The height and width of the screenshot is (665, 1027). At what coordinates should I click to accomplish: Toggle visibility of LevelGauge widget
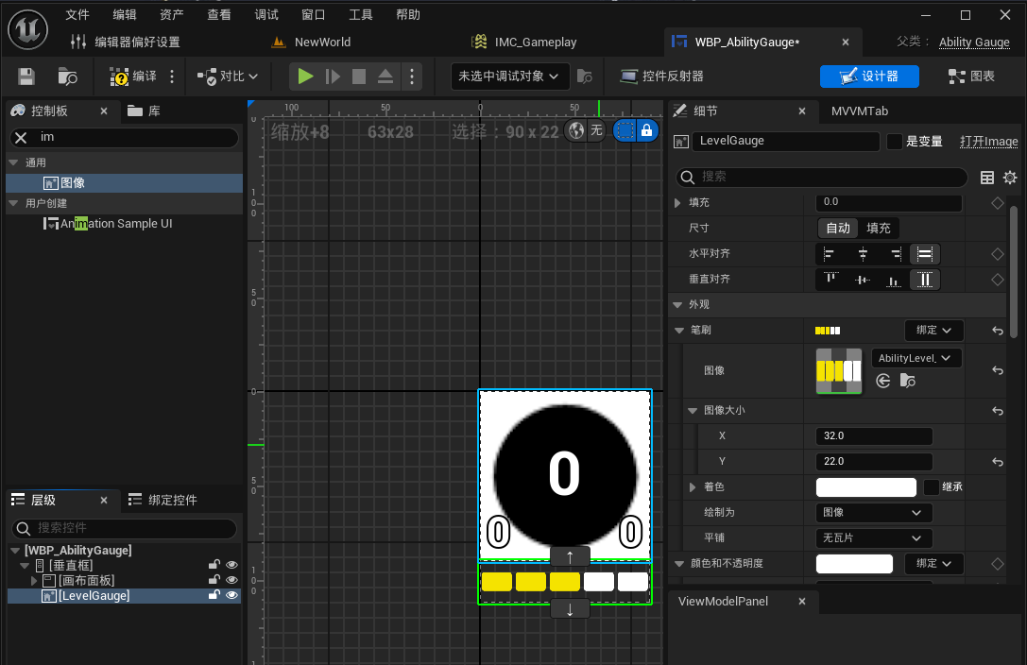pyautogui.click(x=231, y=595)
